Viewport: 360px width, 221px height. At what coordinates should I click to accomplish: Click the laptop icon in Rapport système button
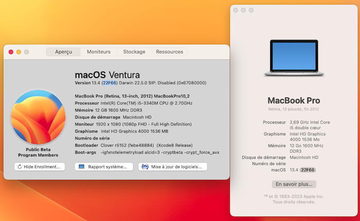81,167
